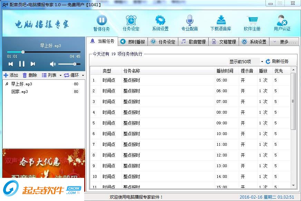Mute the player volume speaker icon
301x201 pixels.
52,64
